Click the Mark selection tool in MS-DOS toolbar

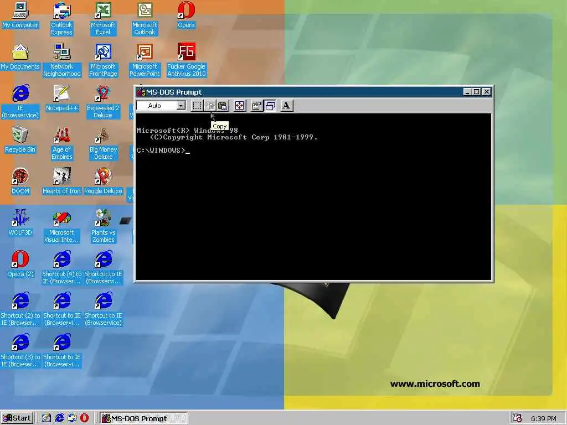197,106
